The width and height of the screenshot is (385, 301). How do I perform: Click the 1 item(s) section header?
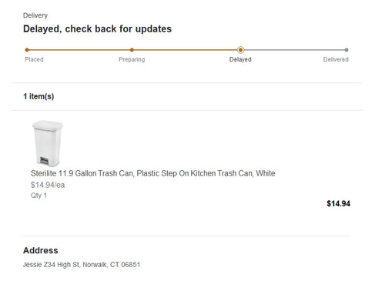pyautogui.click(x=38, y=96)
